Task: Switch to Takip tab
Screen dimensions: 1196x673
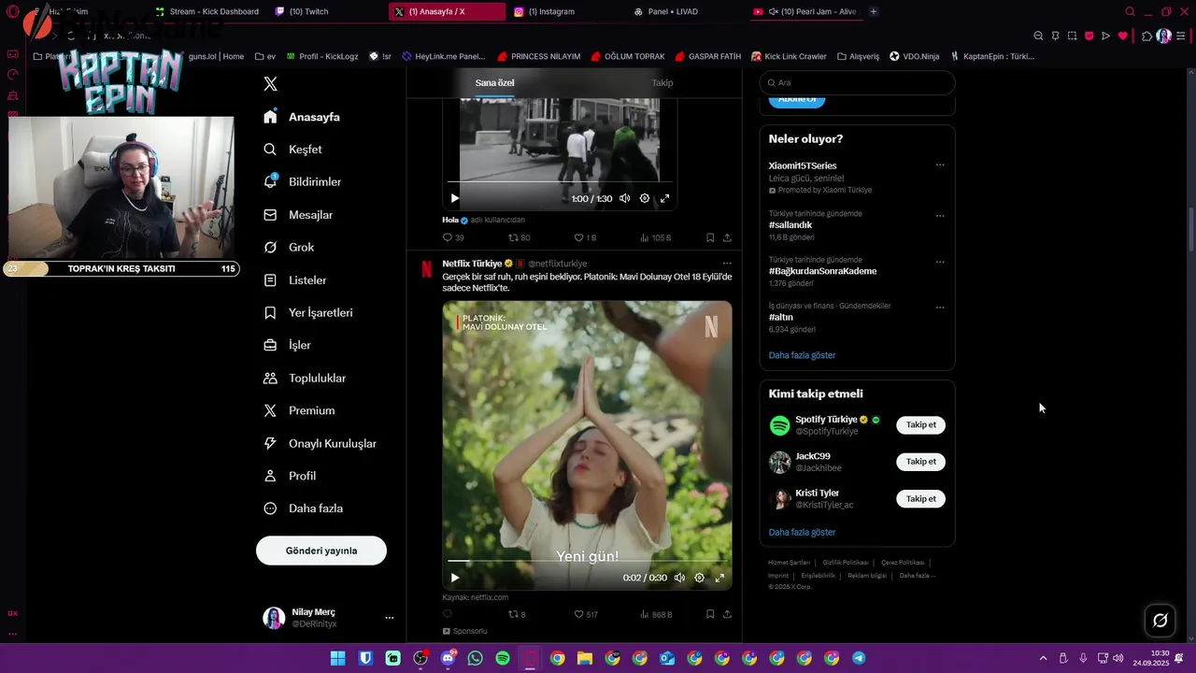Action: click(662, 83)
